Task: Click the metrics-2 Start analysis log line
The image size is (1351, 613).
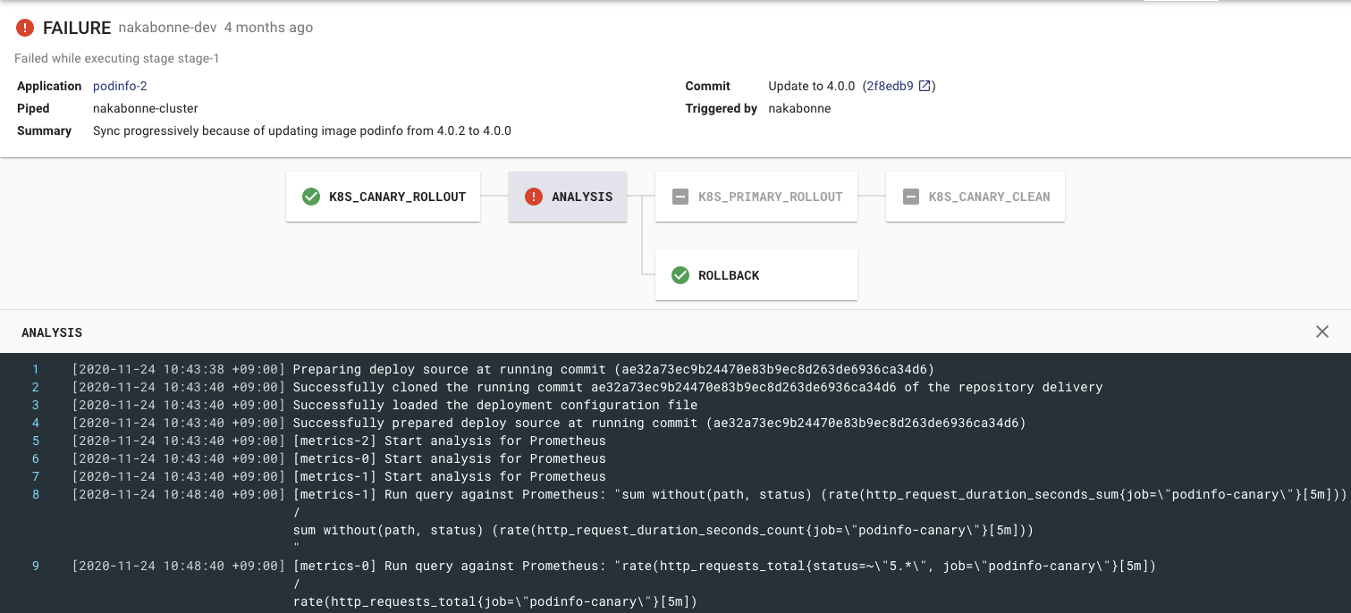Action: 449,441
